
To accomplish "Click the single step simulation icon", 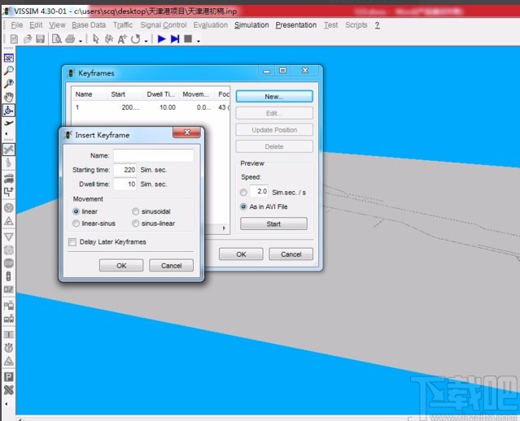I will 175,39.
